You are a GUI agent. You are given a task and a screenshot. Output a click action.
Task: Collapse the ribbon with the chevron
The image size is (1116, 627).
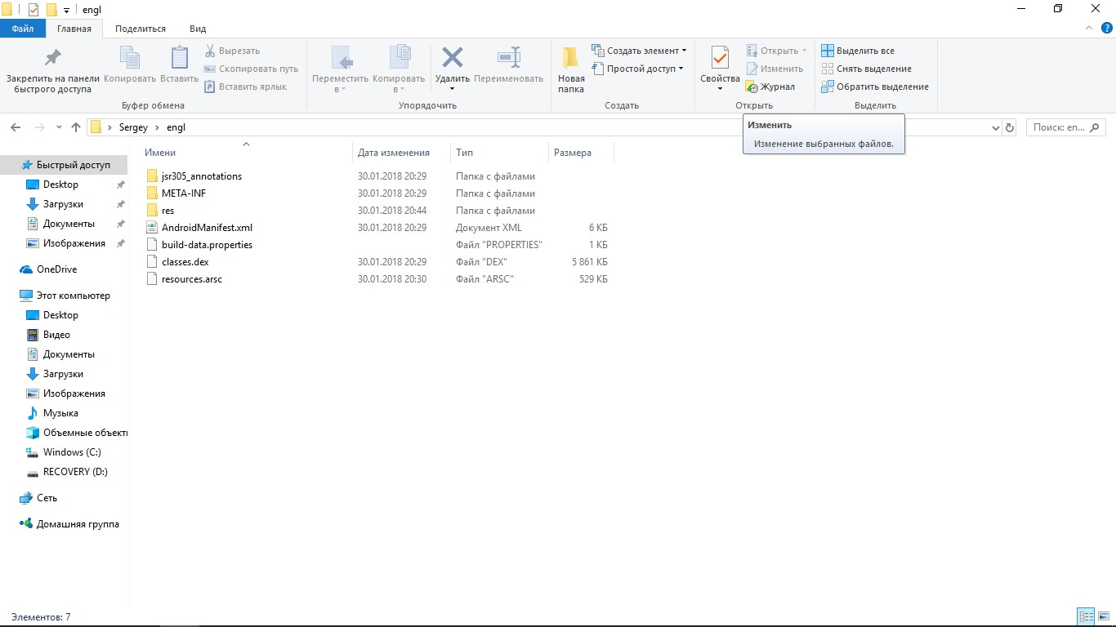1088,28
